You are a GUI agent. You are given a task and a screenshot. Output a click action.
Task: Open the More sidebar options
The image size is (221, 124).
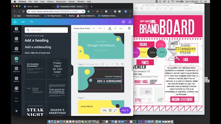click(x=16, y=99)
